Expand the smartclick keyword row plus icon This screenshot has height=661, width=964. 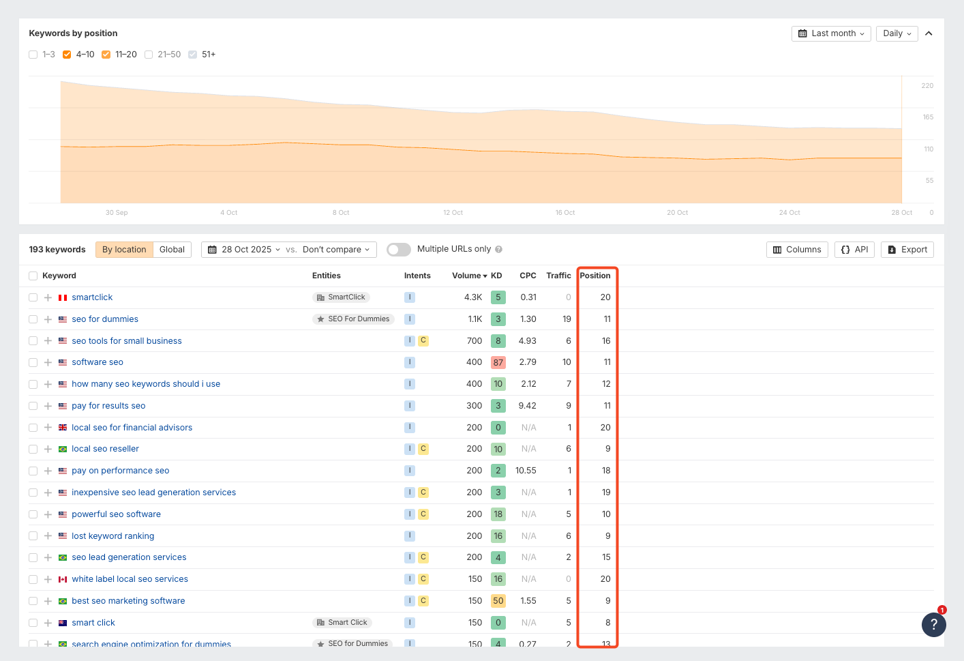click(48, 297)
